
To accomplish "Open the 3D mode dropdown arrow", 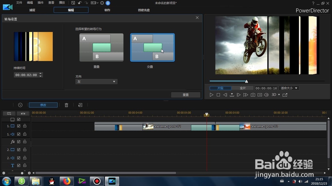I will (x=279, y=95).
